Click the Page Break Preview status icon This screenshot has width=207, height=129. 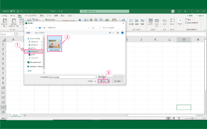pyautogui.click(x=179, y=118)
